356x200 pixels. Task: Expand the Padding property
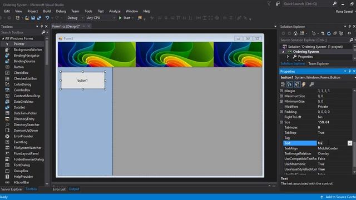pyautogui.click(x=281, y=112)
